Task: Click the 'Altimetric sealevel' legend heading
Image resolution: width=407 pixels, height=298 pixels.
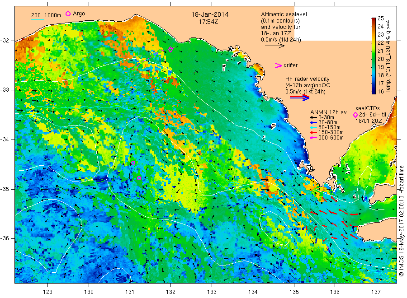Action: 284,14
